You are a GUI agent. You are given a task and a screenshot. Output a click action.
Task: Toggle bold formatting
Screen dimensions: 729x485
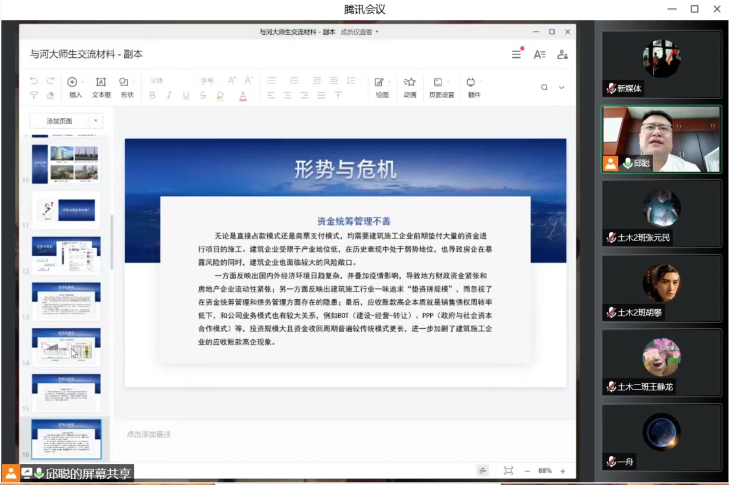[x=152, y=95]
